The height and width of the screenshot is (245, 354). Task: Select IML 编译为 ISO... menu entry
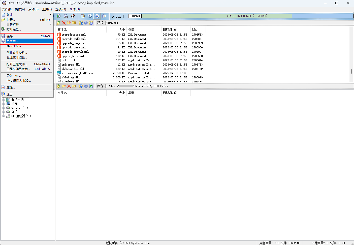[27, 80]
